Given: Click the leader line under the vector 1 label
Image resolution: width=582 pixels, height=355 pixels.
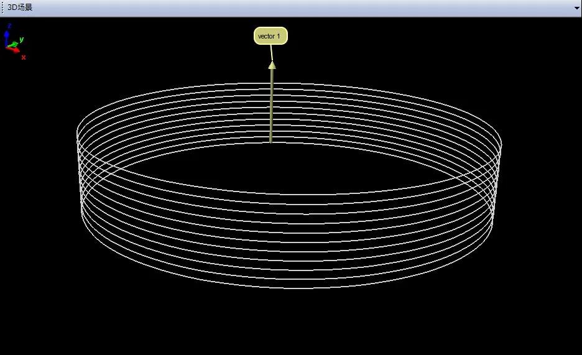Looking at the screenshot, I should (x=271, y=53).
